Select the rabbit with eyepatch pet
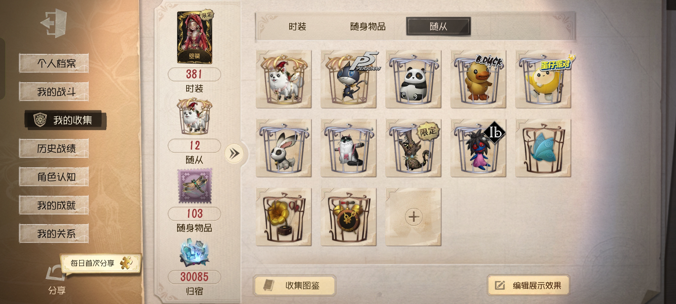This screenshot has height=304, width=676. click(284, 148)
